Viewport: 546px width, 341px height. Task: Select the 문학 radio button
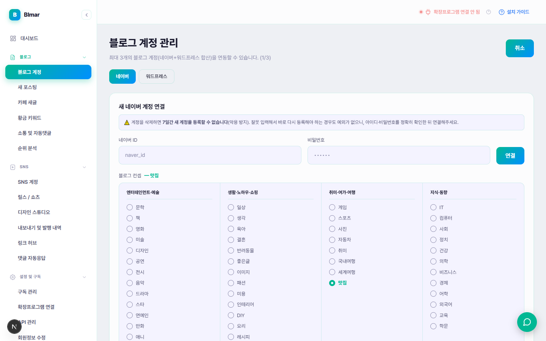pyautogui.click(x=130, y=207)
